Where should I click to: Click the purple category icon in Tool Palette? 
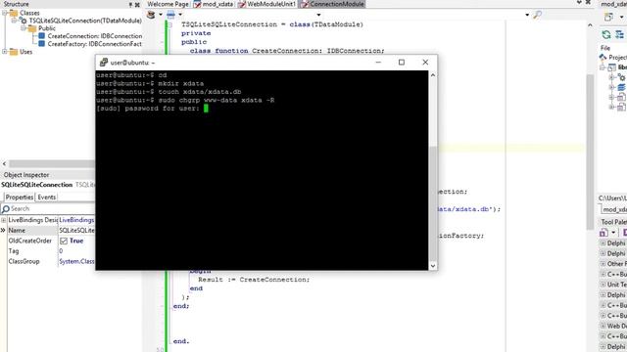[603, 233]
